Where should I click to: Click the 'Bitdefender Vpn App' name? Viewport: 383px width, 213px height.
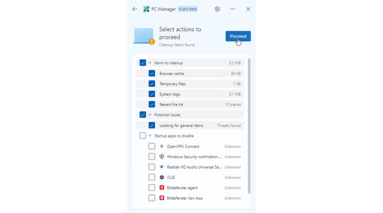pos(185,198)
